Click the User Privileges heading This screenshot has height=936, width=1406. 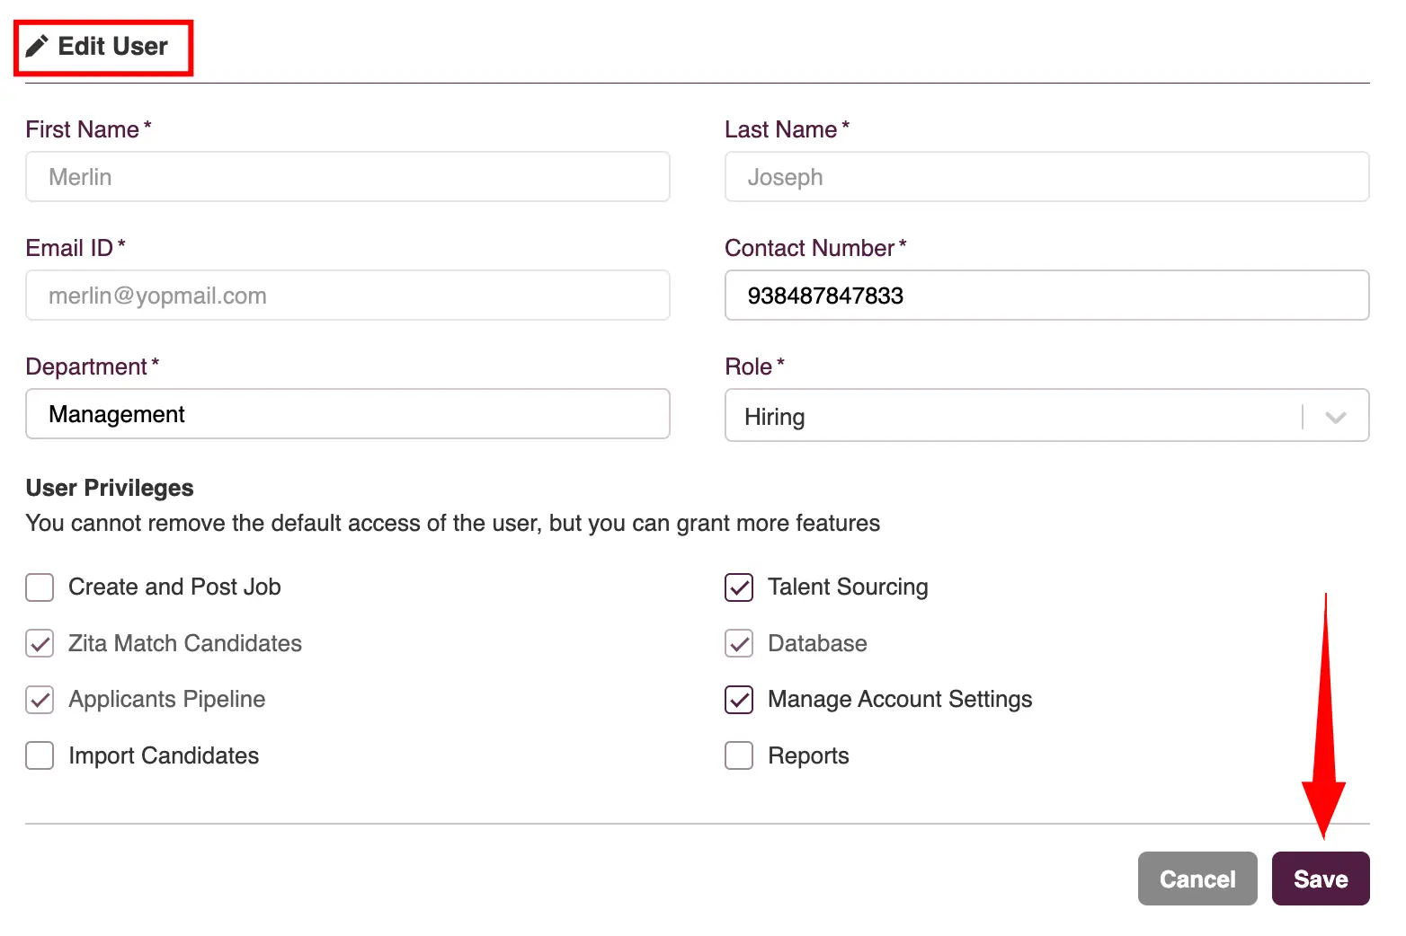pos(110,488)
